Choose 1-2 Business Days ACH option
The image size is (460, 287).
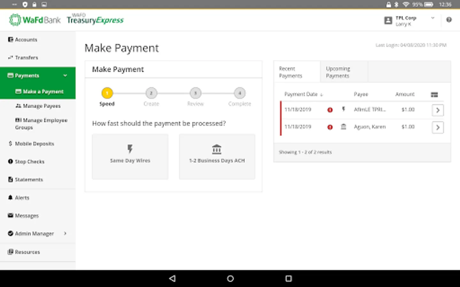[x=217, y=157]
